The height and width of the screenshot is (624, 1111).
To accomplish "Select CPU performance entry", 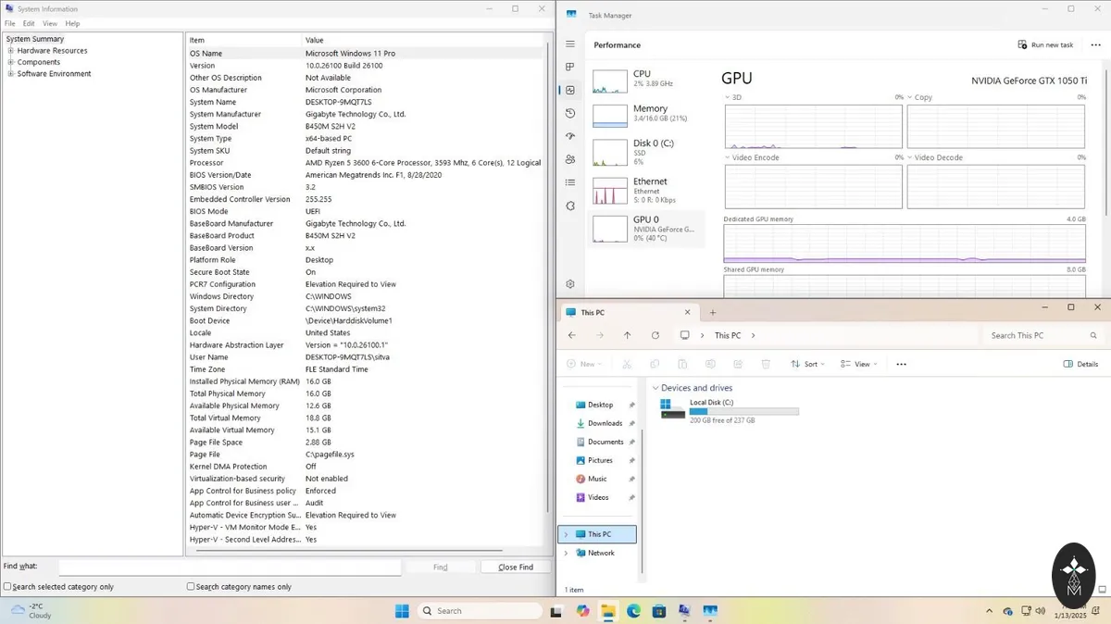I will point(645,81).
